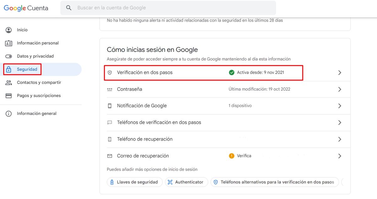Navigate to Pagos y suscripciones
This screenshot has height=199, width=377.
[39, 95]
